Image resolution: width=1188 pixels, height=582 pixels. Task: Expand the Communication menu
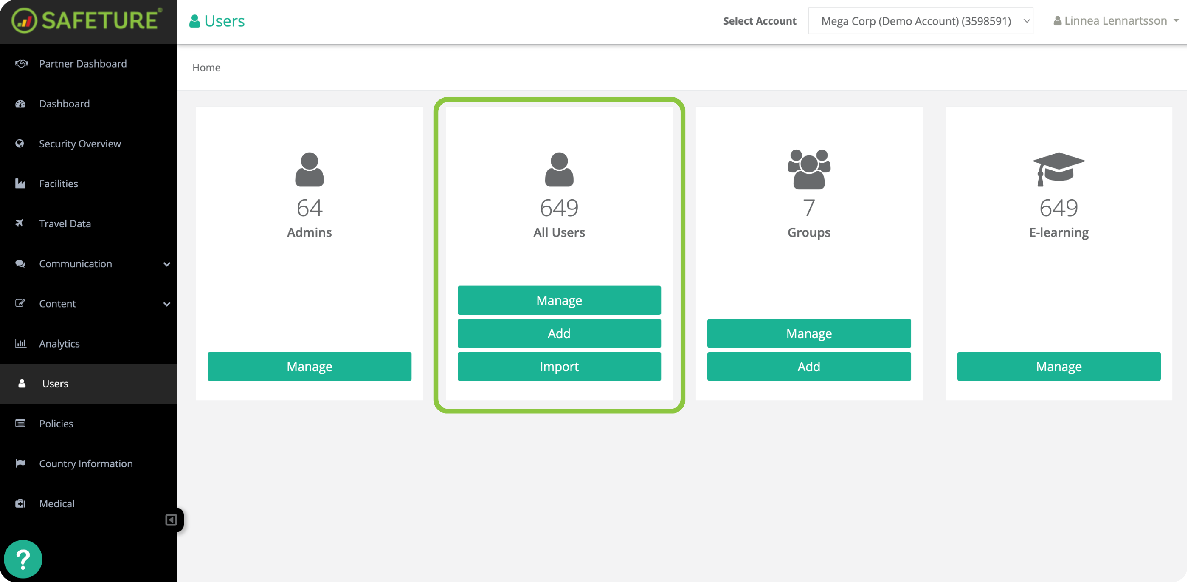pyautogui.click(x=75, y=263)
